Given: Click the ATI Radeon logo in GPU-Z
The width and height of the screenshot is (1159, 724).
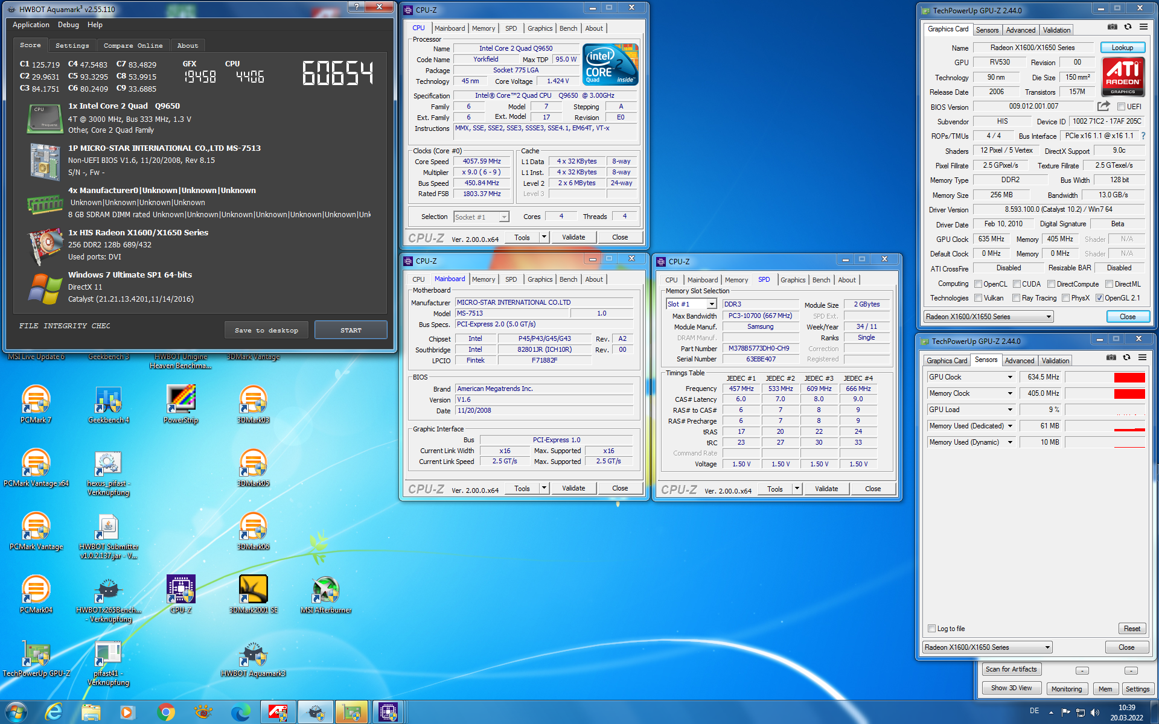Looking at the screenshot, I should 1123,77.
